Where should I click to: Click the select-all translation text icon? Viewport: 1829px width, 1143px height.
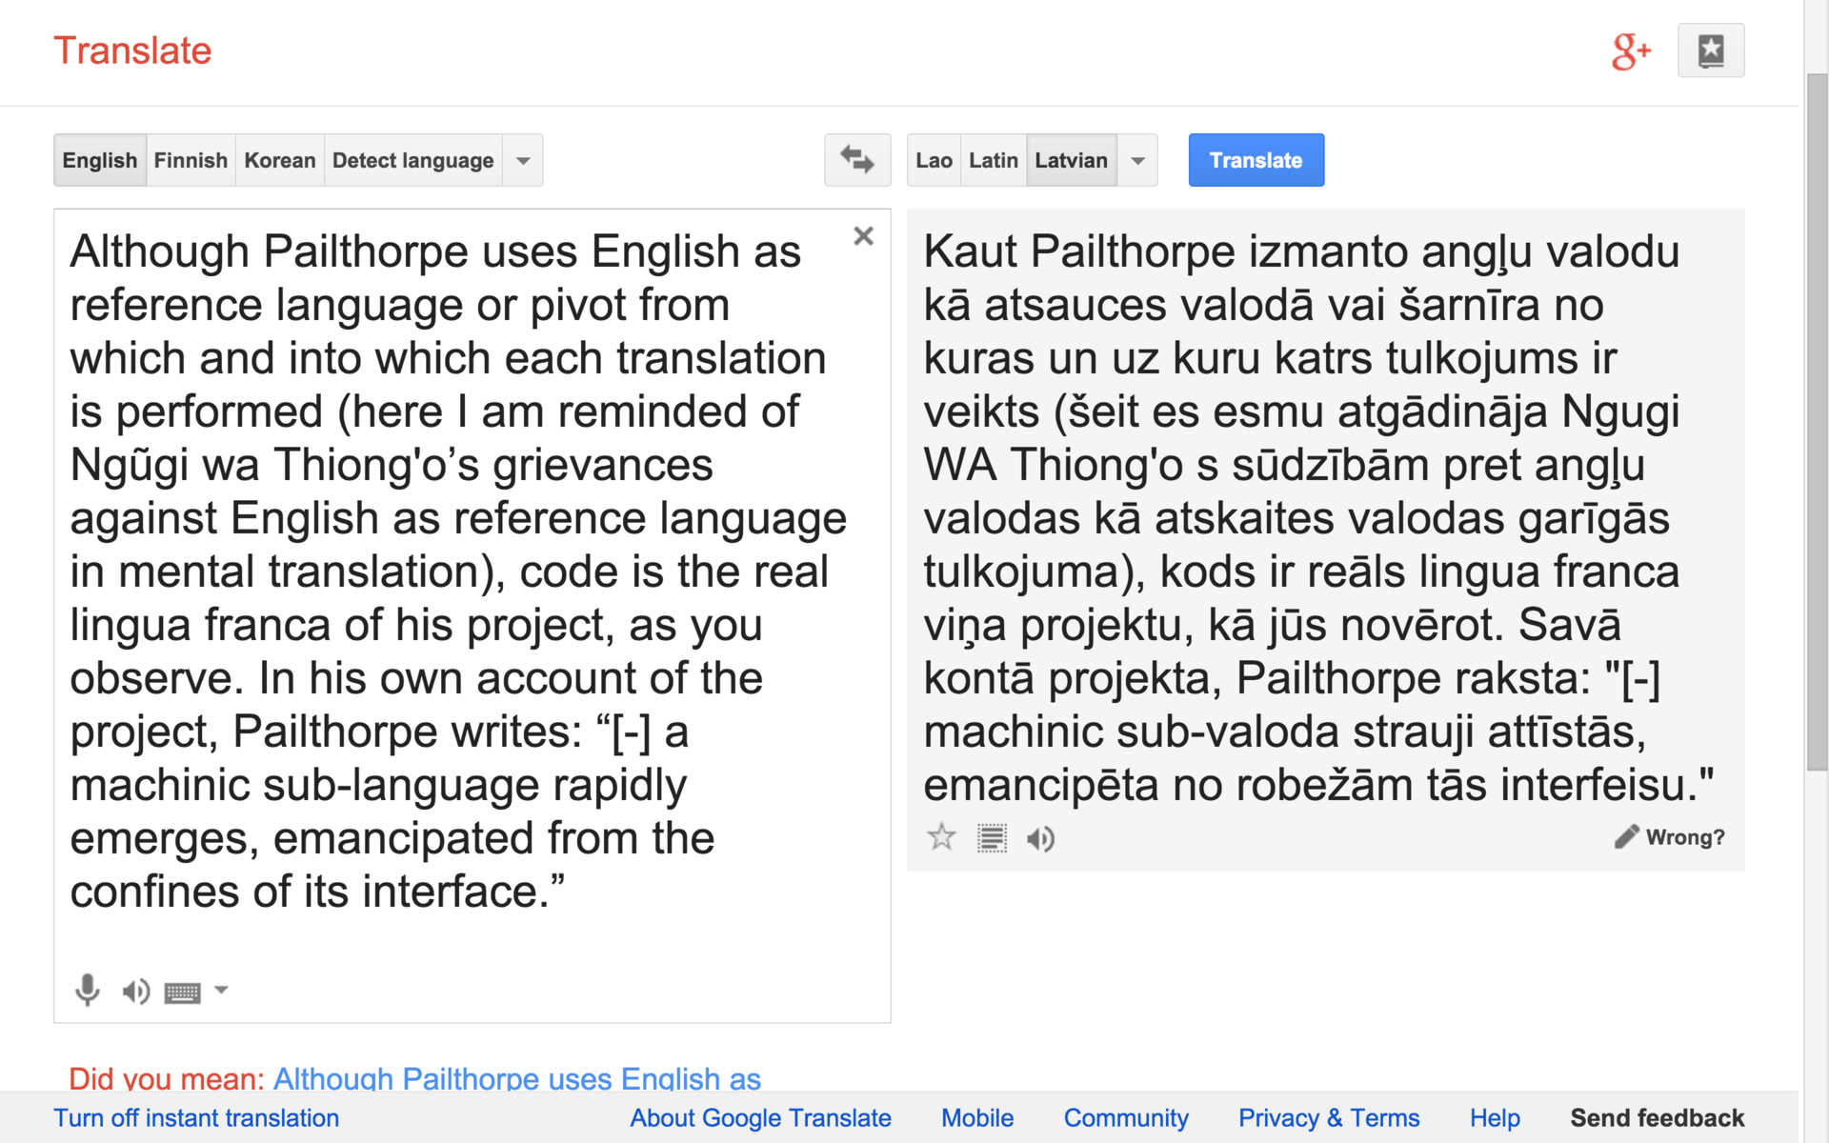coord(991,838)
